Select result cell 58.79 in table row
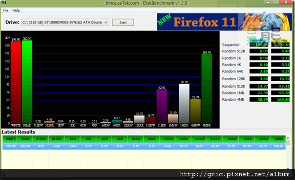The image size is (295, 180). tap(262, 146)
